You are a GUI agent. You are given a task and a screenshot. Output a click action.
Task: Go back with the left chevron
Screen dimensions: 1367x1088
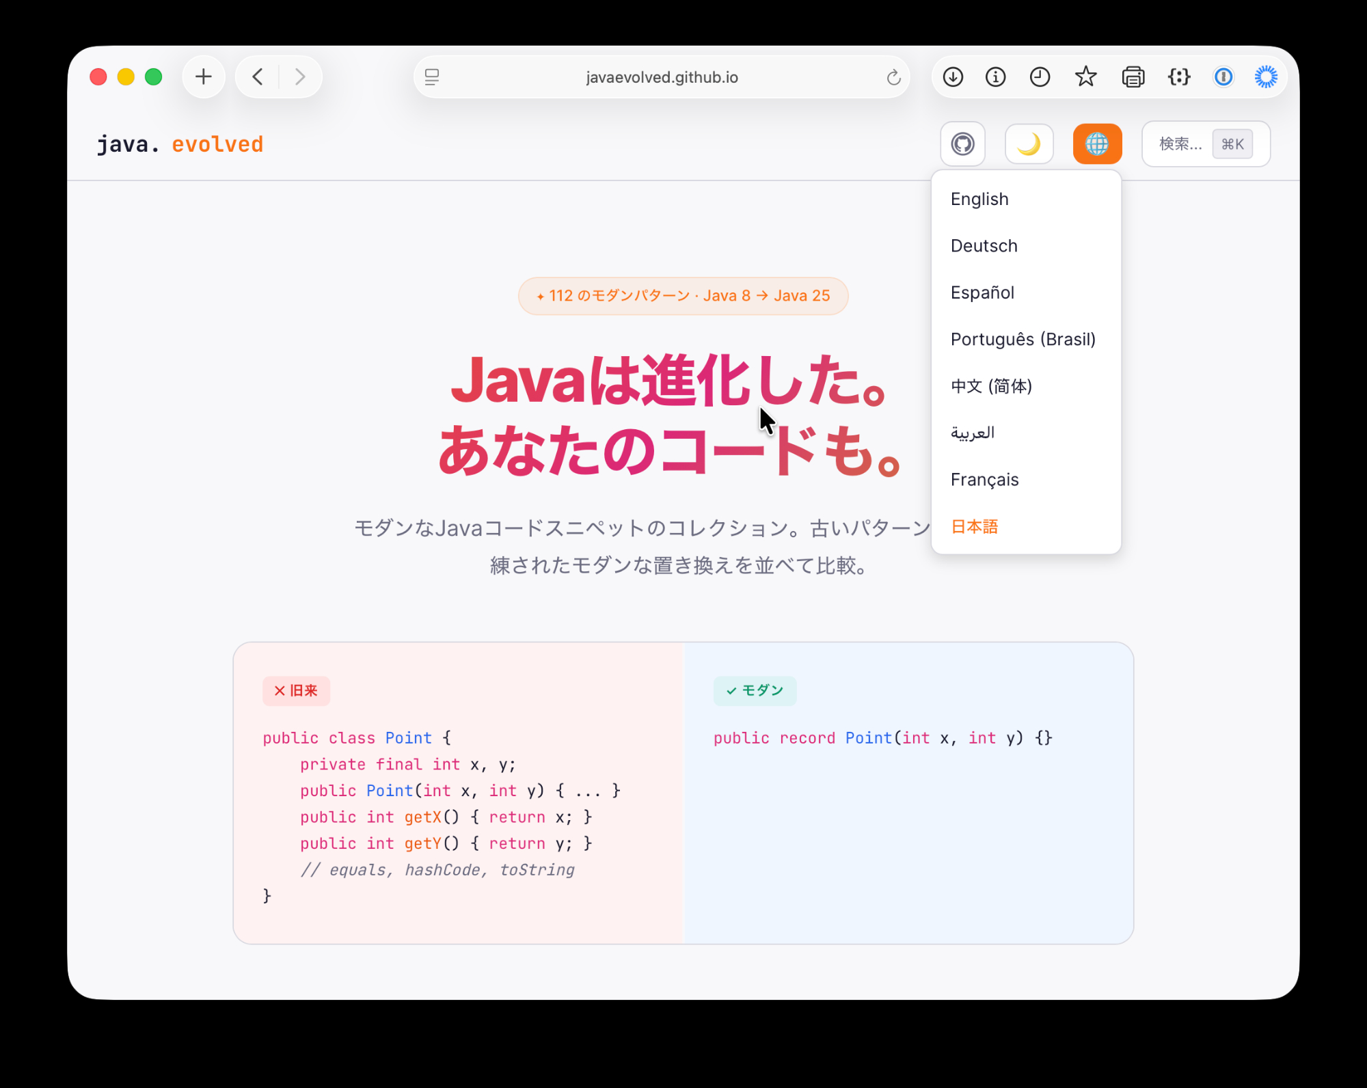pyautogui.click(x=258, y=77)
